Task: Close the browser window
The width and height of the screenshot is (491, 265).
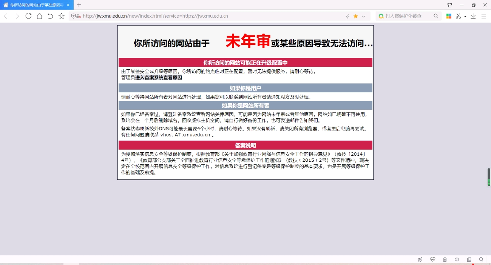Action: (485, 5)
